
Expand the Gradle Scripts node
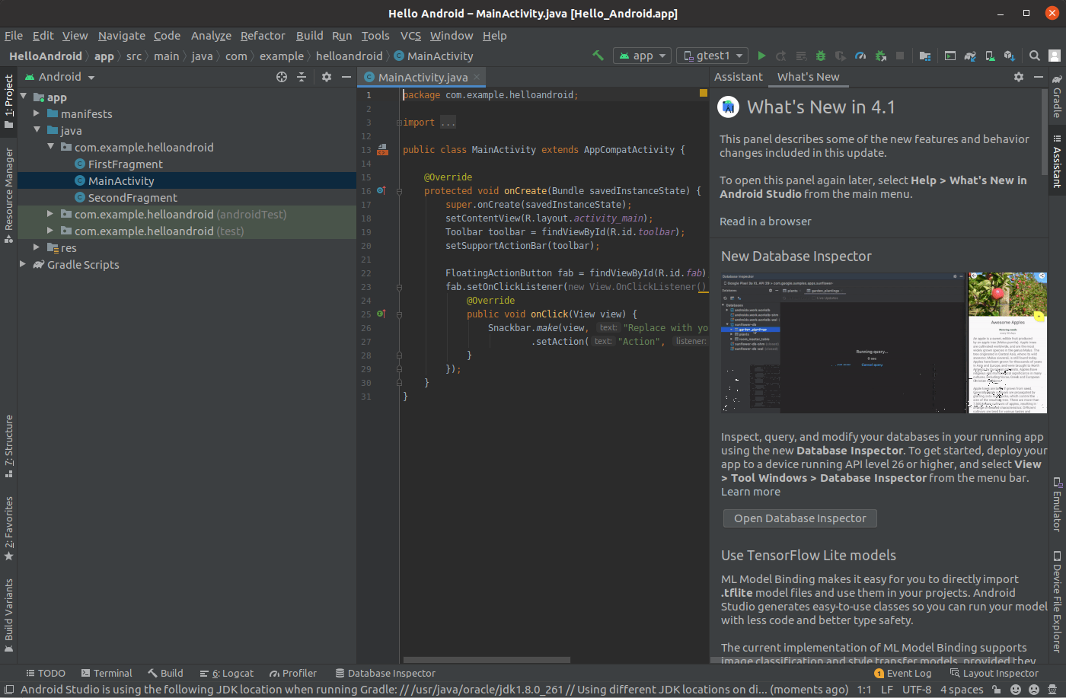click(23, 264)
